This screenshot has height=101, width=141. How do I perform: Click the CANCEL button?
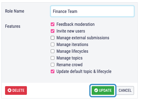pos(125,90)
